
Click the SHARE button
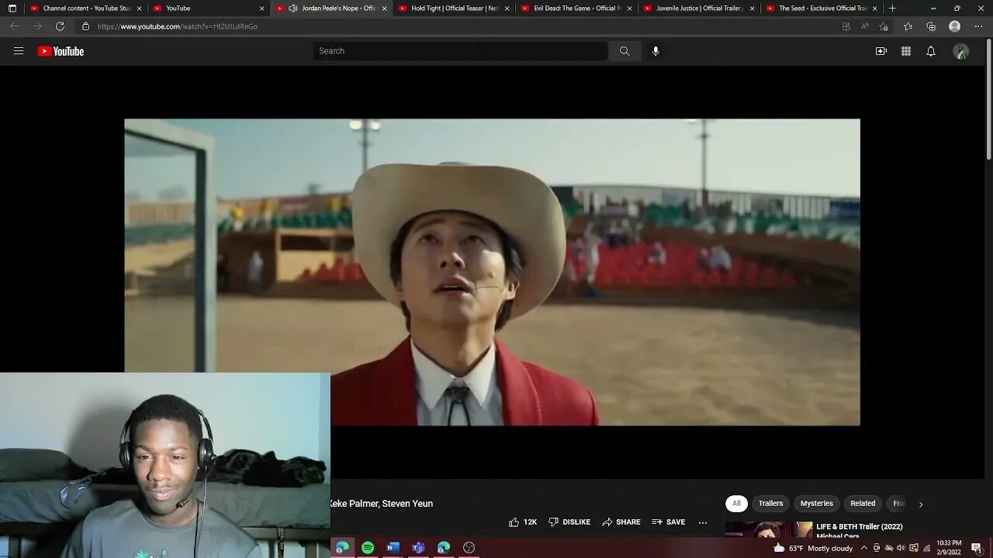(621, 522)
